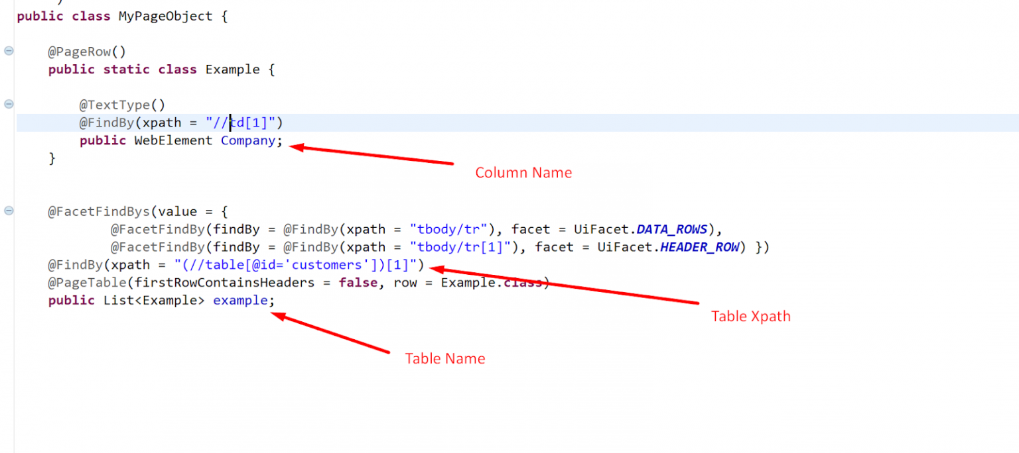
Task: Select the UiFacet.HEADER_ROW constant
Action: pyautogui.click(x=699, y=246)
